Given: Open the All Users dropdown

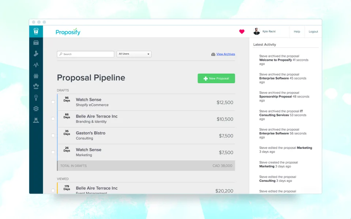Looking at the screenshot, I should 134,54.
